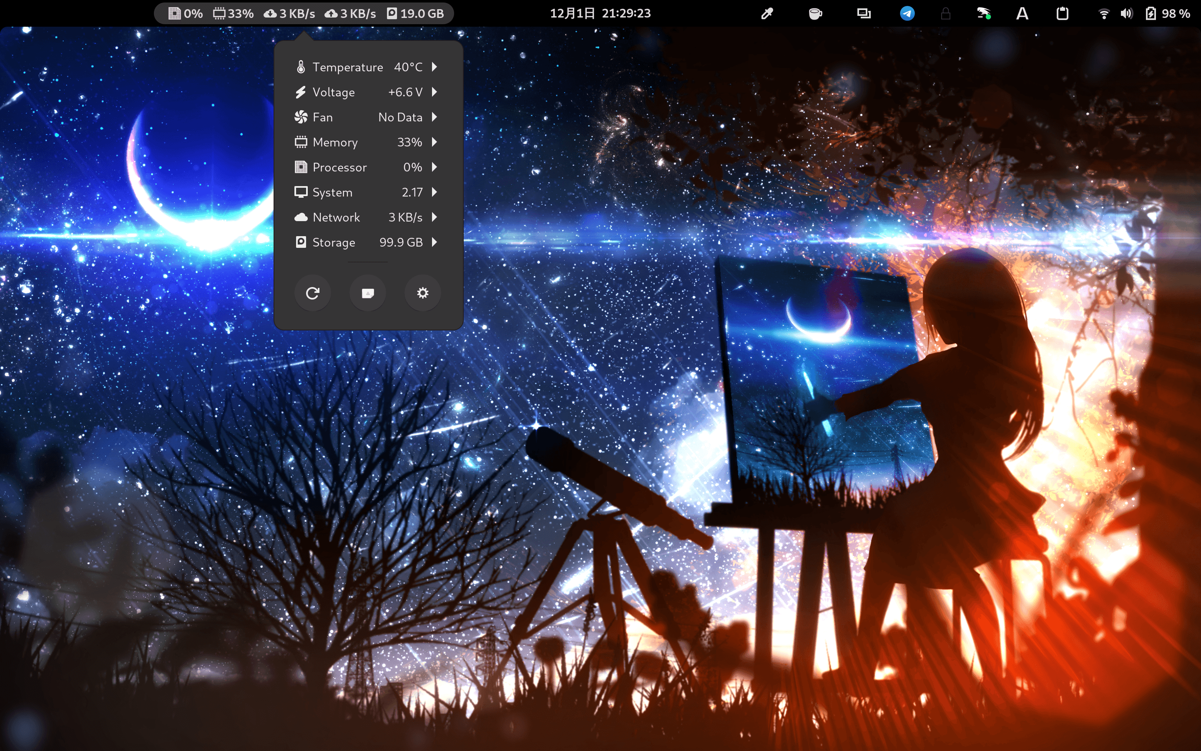Click the volume speaker icon
This screenshot has height=751, width=1201.
click(1126, 13)
